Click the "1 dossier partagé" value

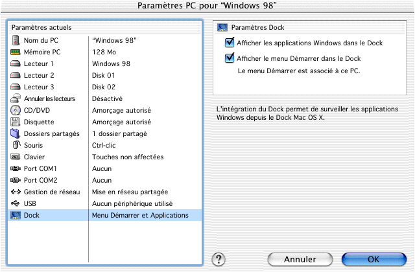pyautogui.click(x=119, y=134)
